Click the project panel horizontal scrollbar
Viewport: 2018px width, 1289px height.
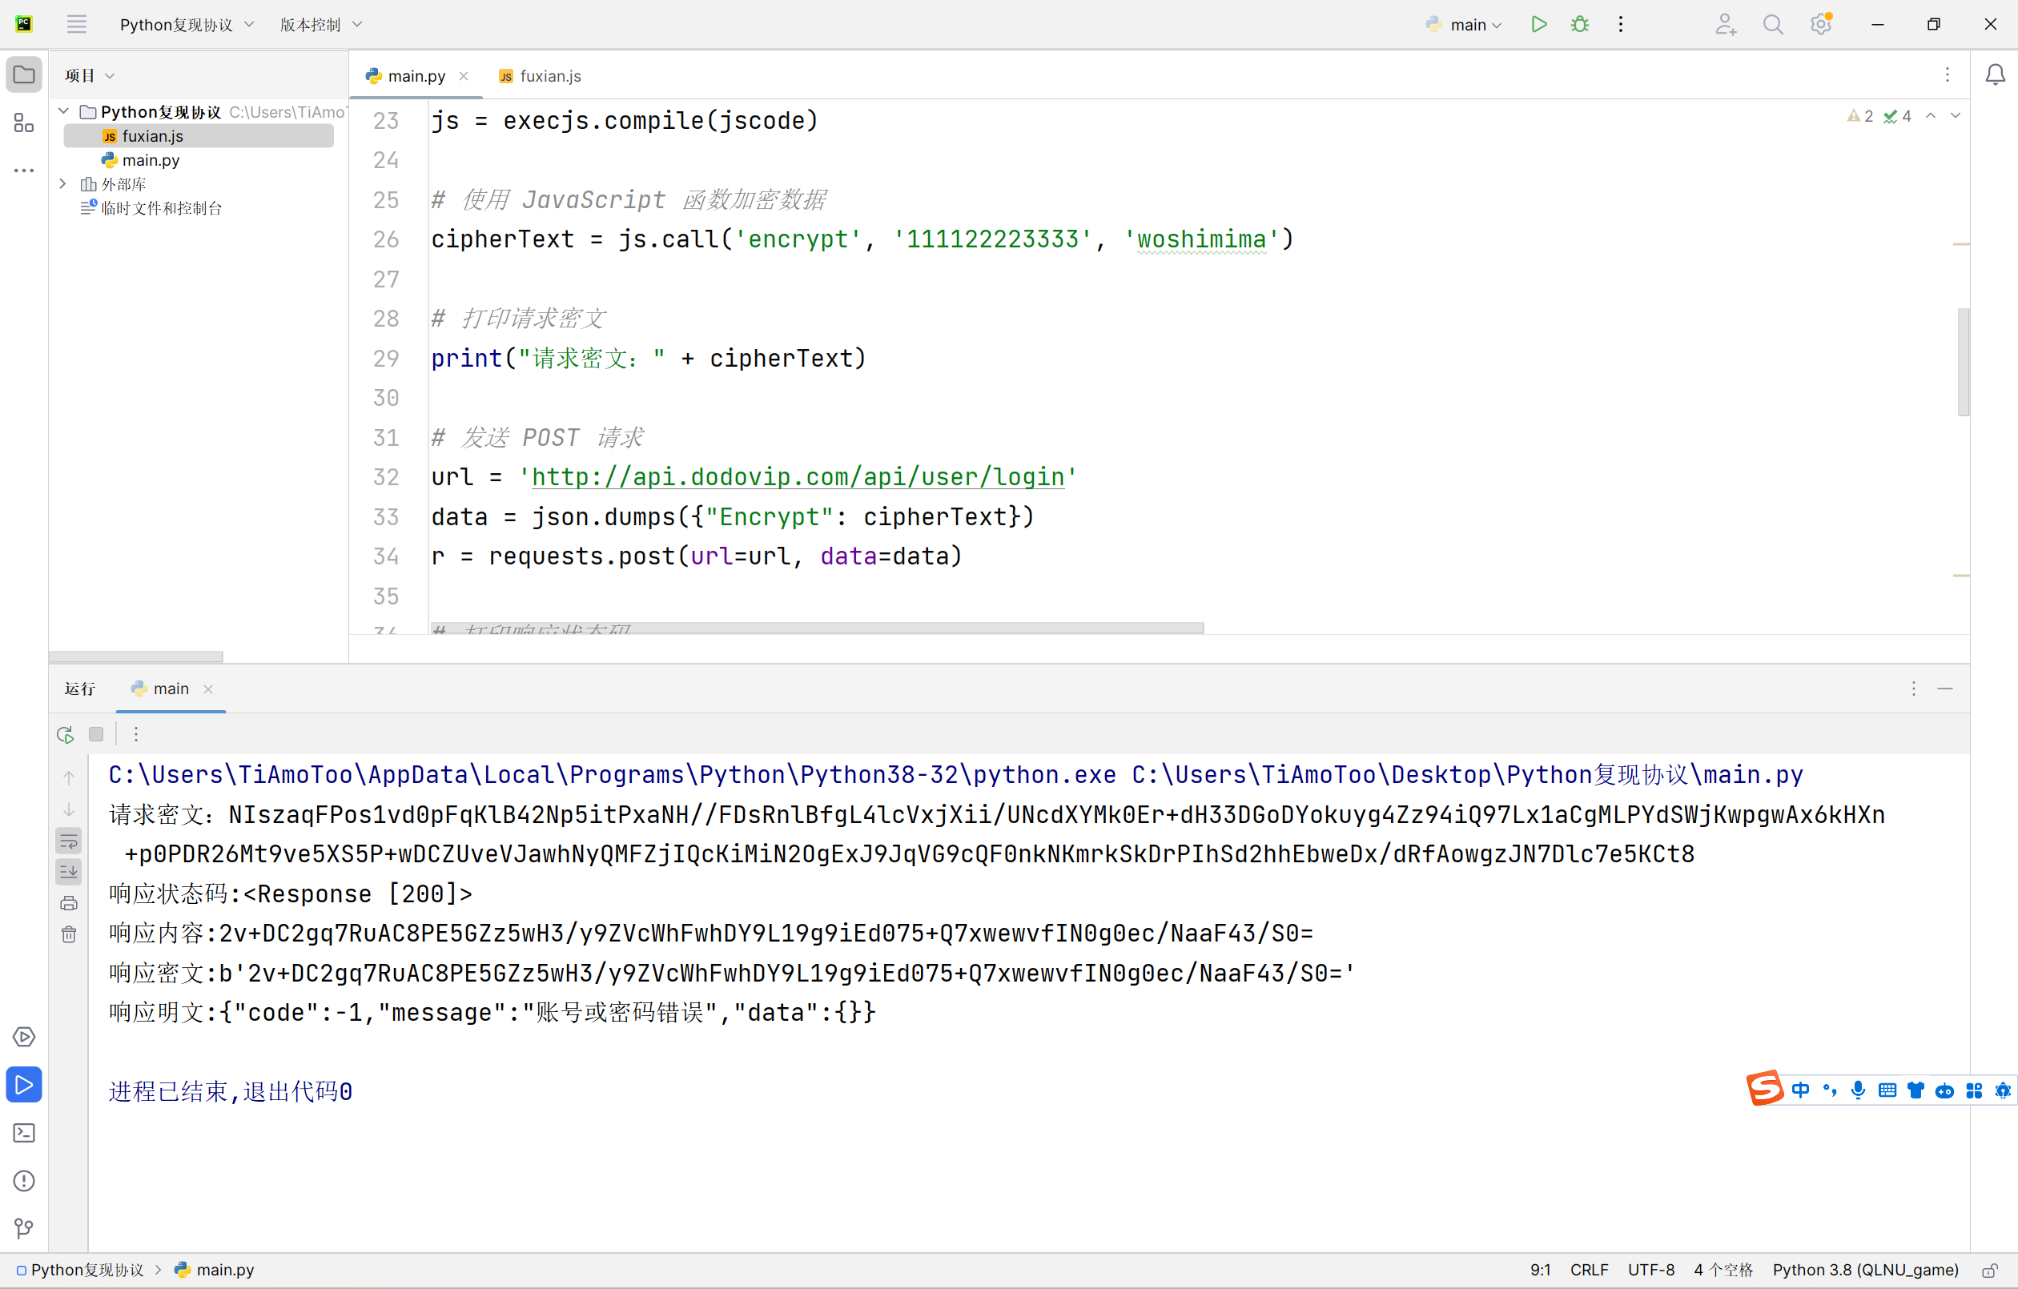(x=136, y=657)
